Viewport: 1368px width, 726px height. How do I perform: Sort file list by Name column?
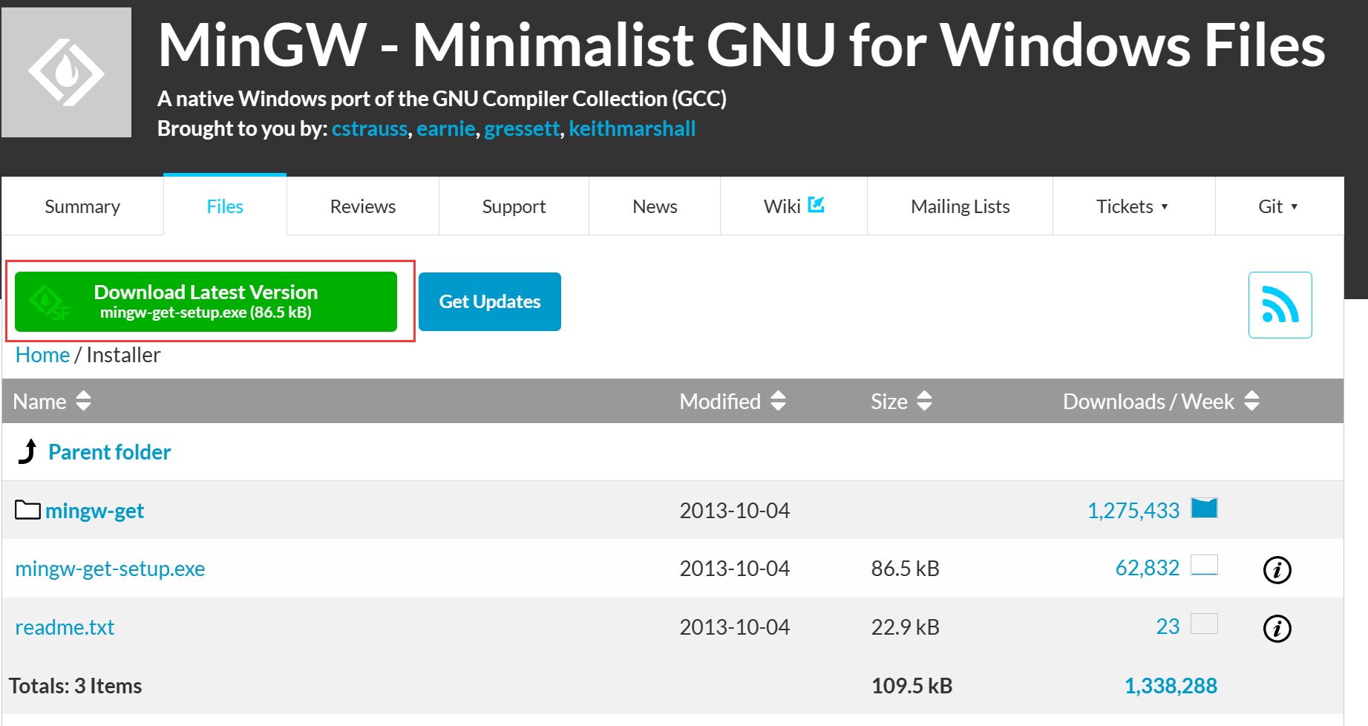[83, 401]
